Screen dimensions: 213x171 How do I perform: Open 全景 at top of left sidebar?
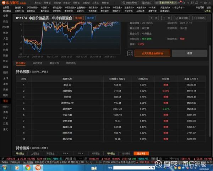click(5, 16)
